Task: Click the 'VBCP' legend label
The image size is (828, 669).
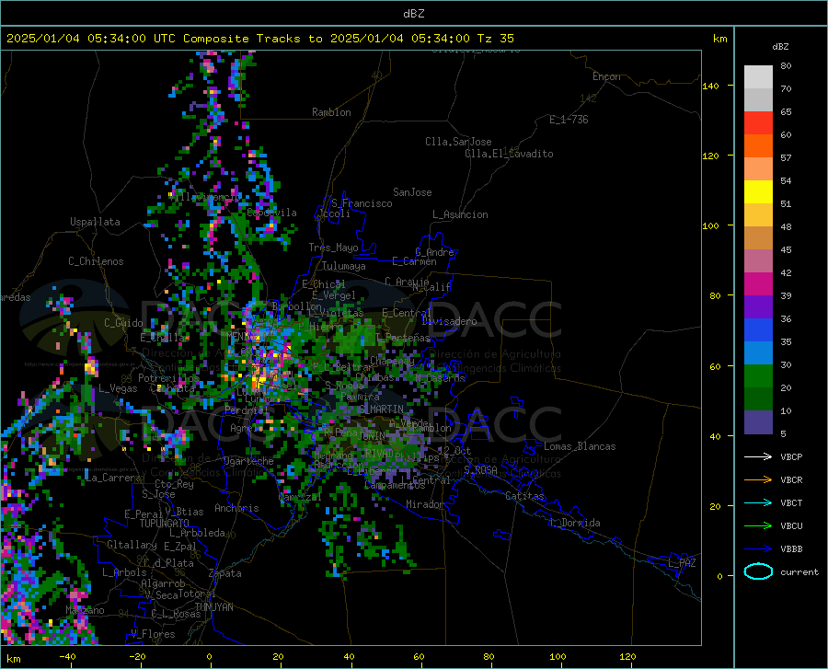Action: [791, 457]
